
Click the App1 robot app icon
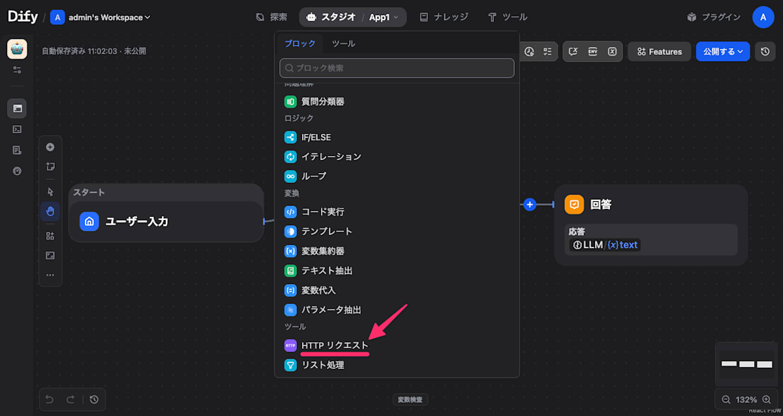click(17, 49)
